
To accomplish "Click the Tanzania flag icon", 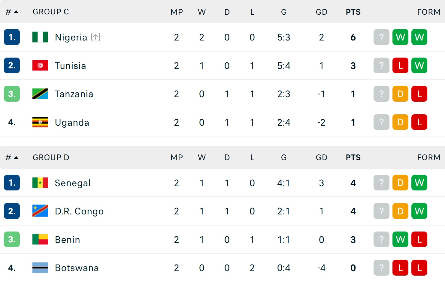I will (40, 94).
